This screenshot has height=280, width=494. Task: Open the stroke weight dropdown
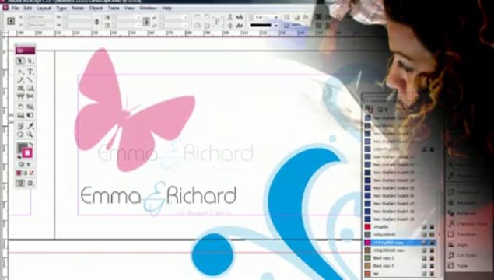click(x=276, y=17)
